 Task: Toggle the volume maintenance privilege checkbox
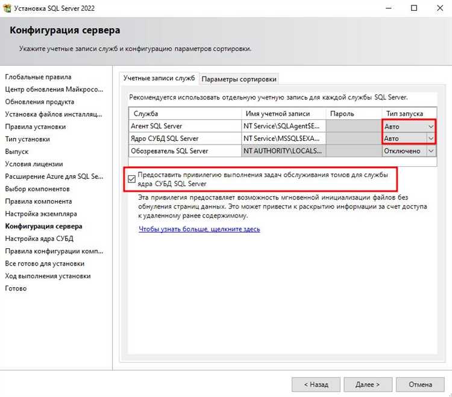click(x=131, y=179)
